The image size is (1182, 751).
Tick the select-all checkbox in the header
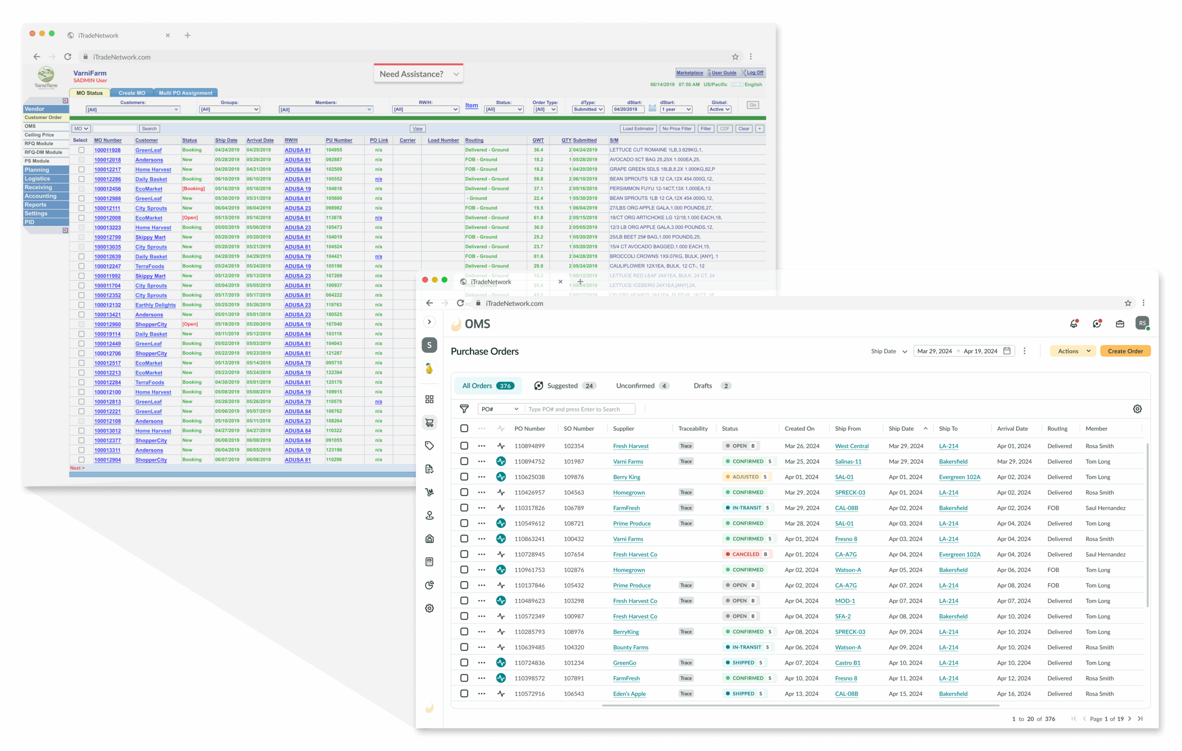click(464, 428)
